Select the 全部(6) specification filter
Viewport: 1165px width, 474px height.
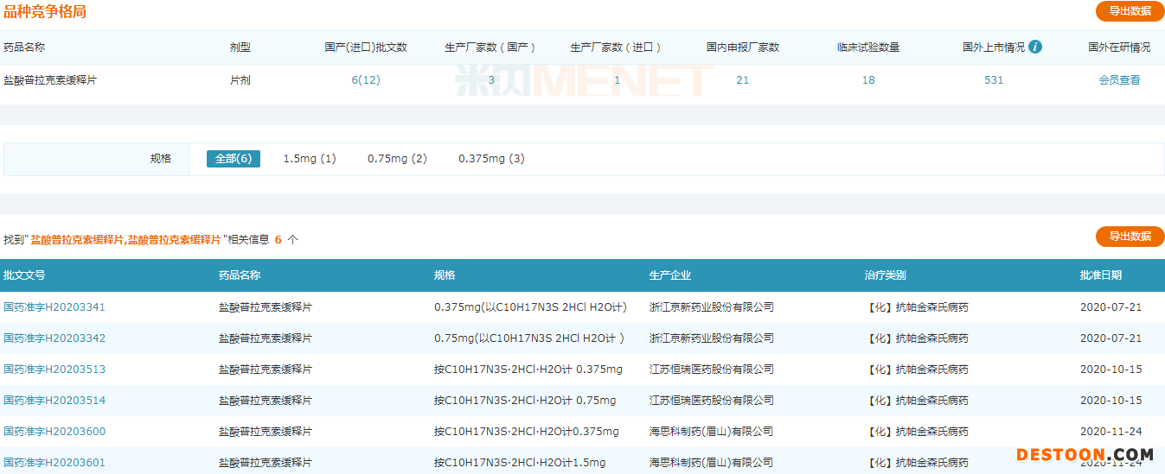pyautogui.click(x=233, y=159)
